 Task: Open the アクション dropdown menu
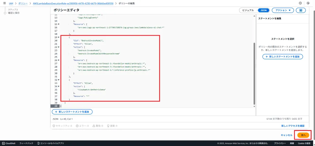click(283, 10)
